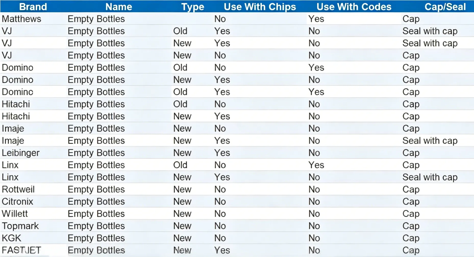The image size is (474, 257).
Task: Click the Willett brand cell
Action: (x=15, y=214)
